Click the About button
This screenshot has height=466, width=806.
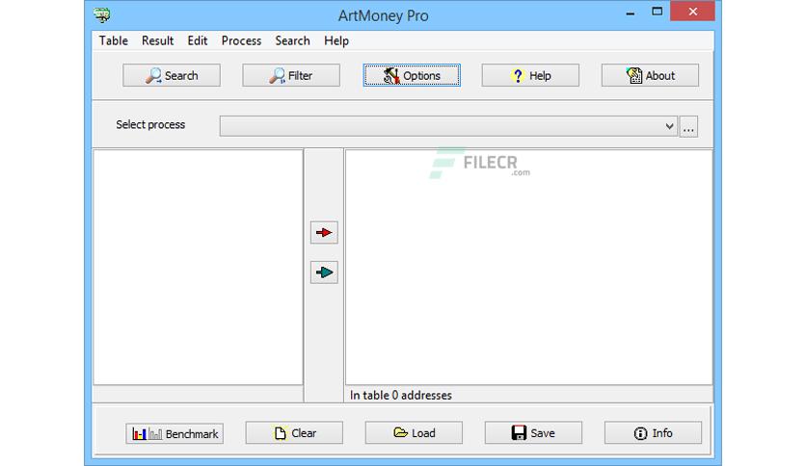650,75
